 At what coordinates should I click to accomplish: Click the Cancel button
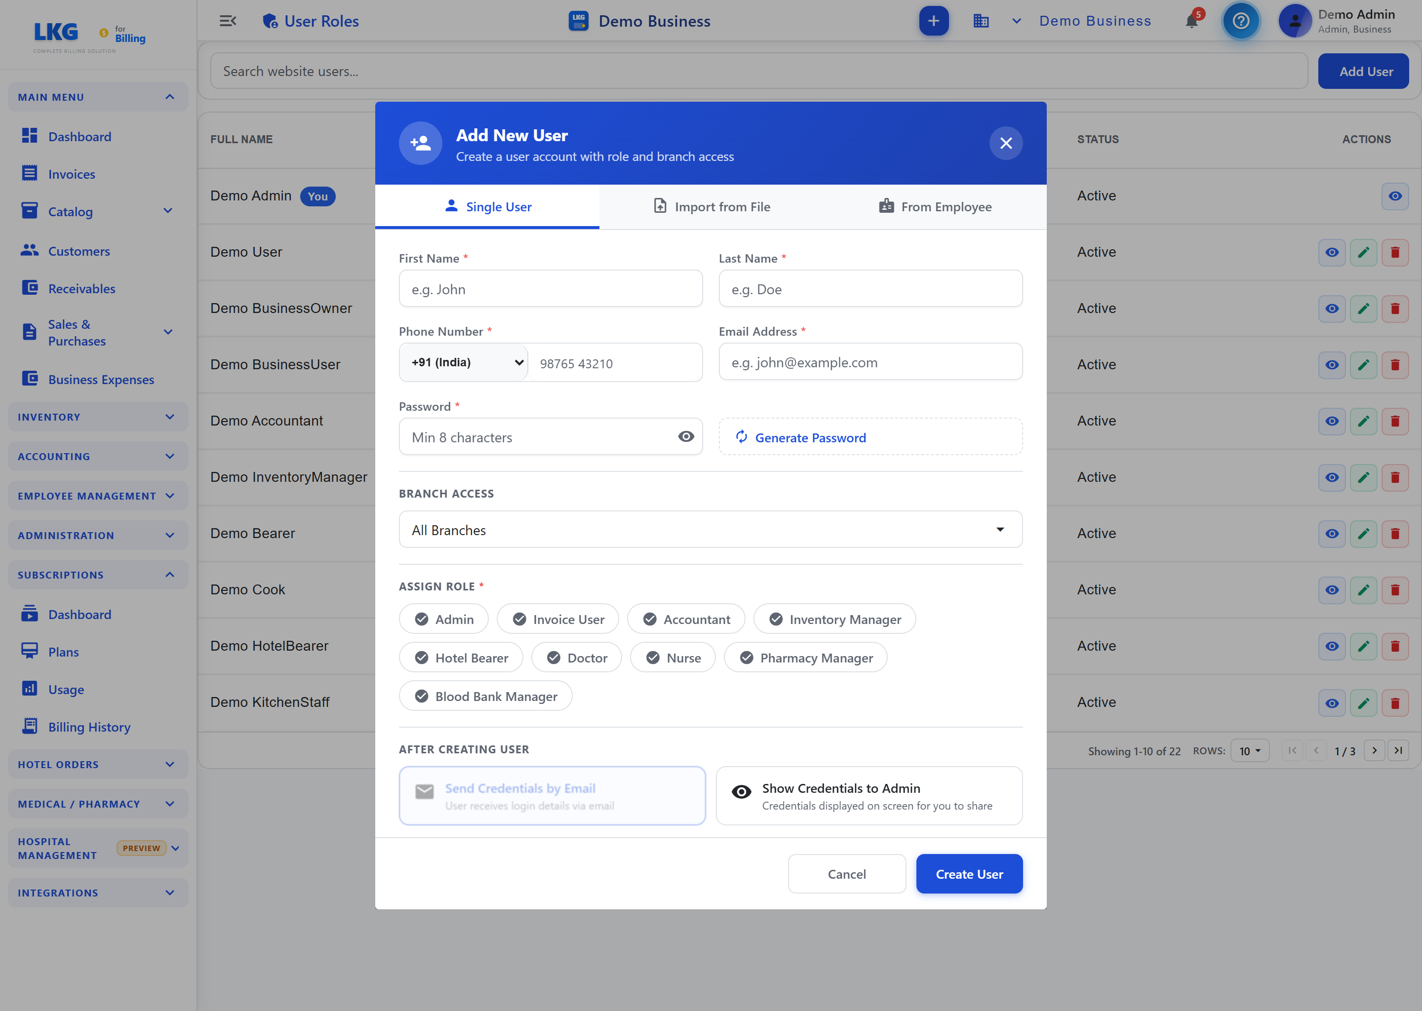point(847,874)
